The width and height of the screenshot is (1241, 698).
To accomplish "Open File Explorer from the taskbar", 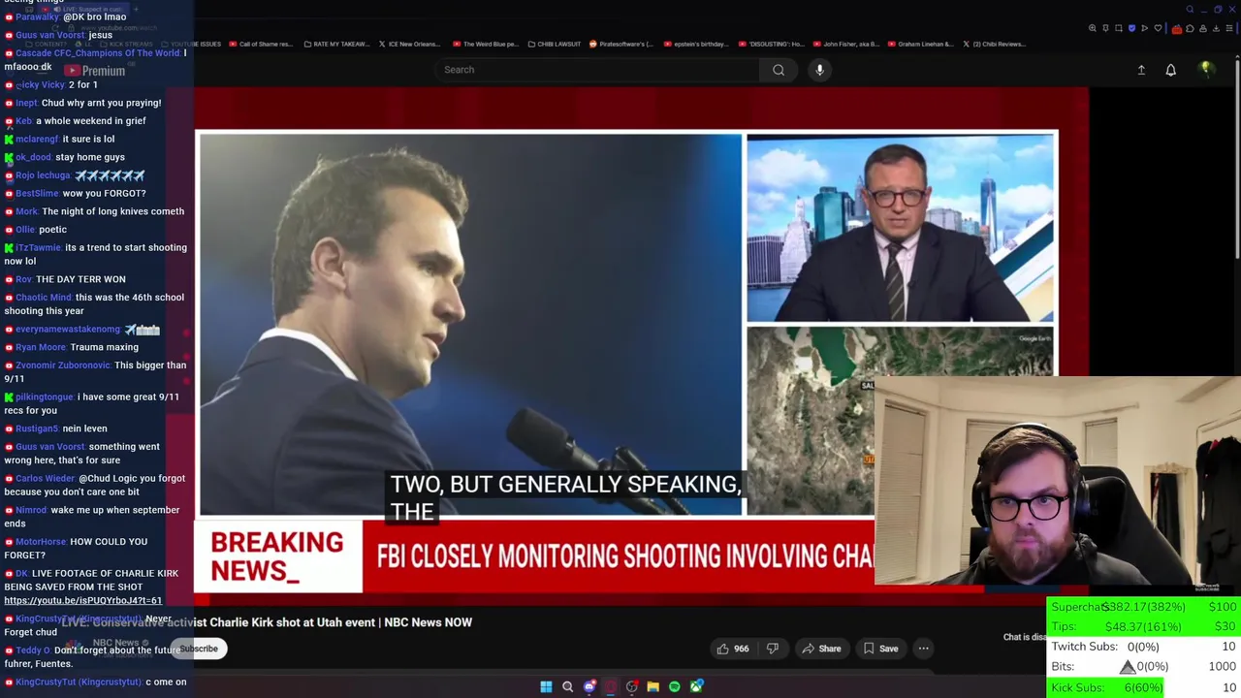I will coord(653,686).
